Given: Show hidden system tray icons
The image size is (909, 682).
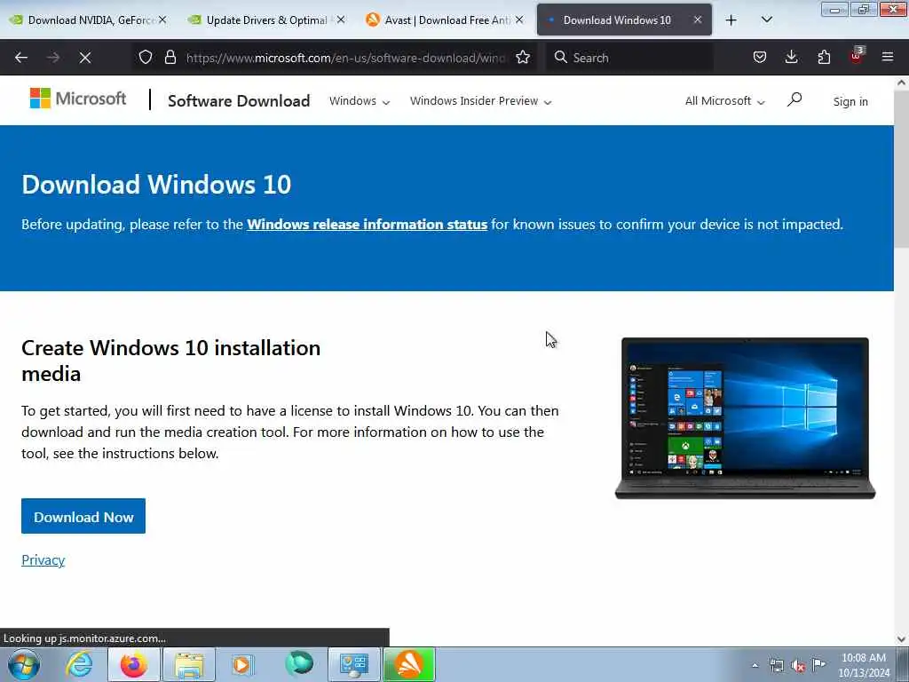Looking at the screenshot, I should [755, 665].
